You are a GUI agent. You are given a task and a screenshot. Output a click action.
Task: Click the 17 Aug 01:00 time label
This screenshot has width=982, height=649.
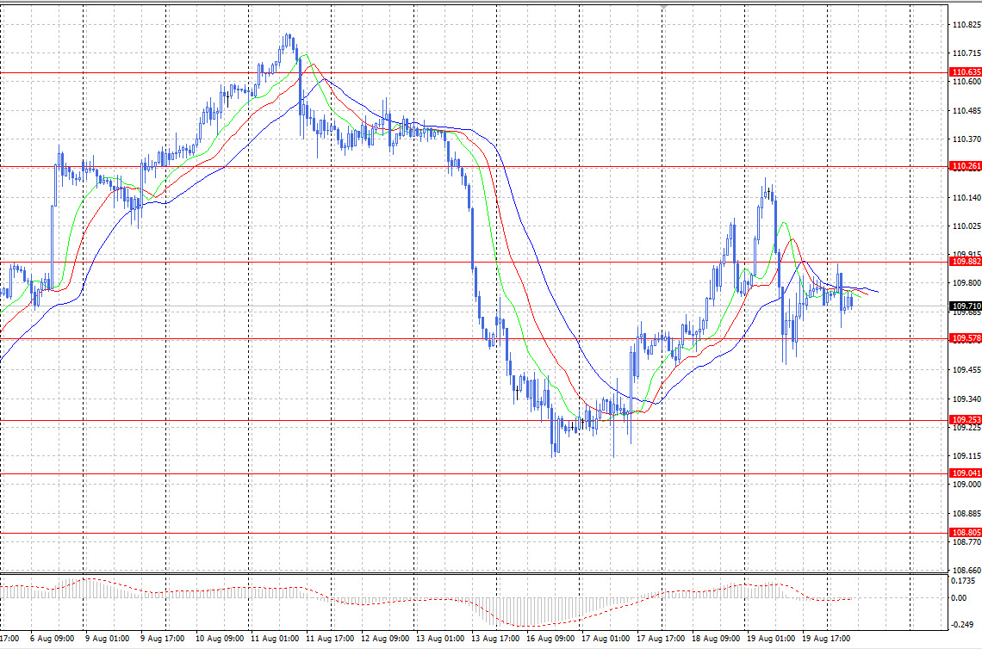(x=605, y=639)
